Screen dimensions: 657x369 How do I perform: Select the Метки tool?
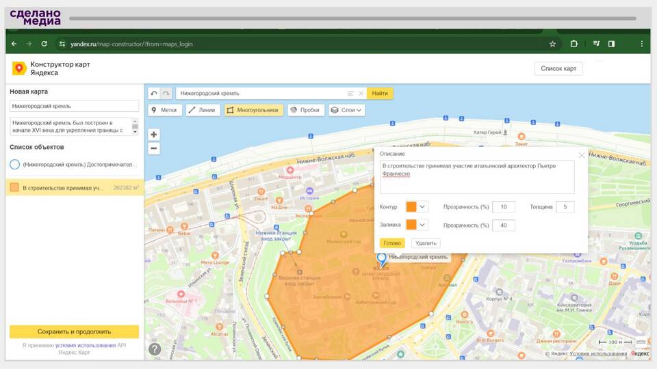[165, 110]
